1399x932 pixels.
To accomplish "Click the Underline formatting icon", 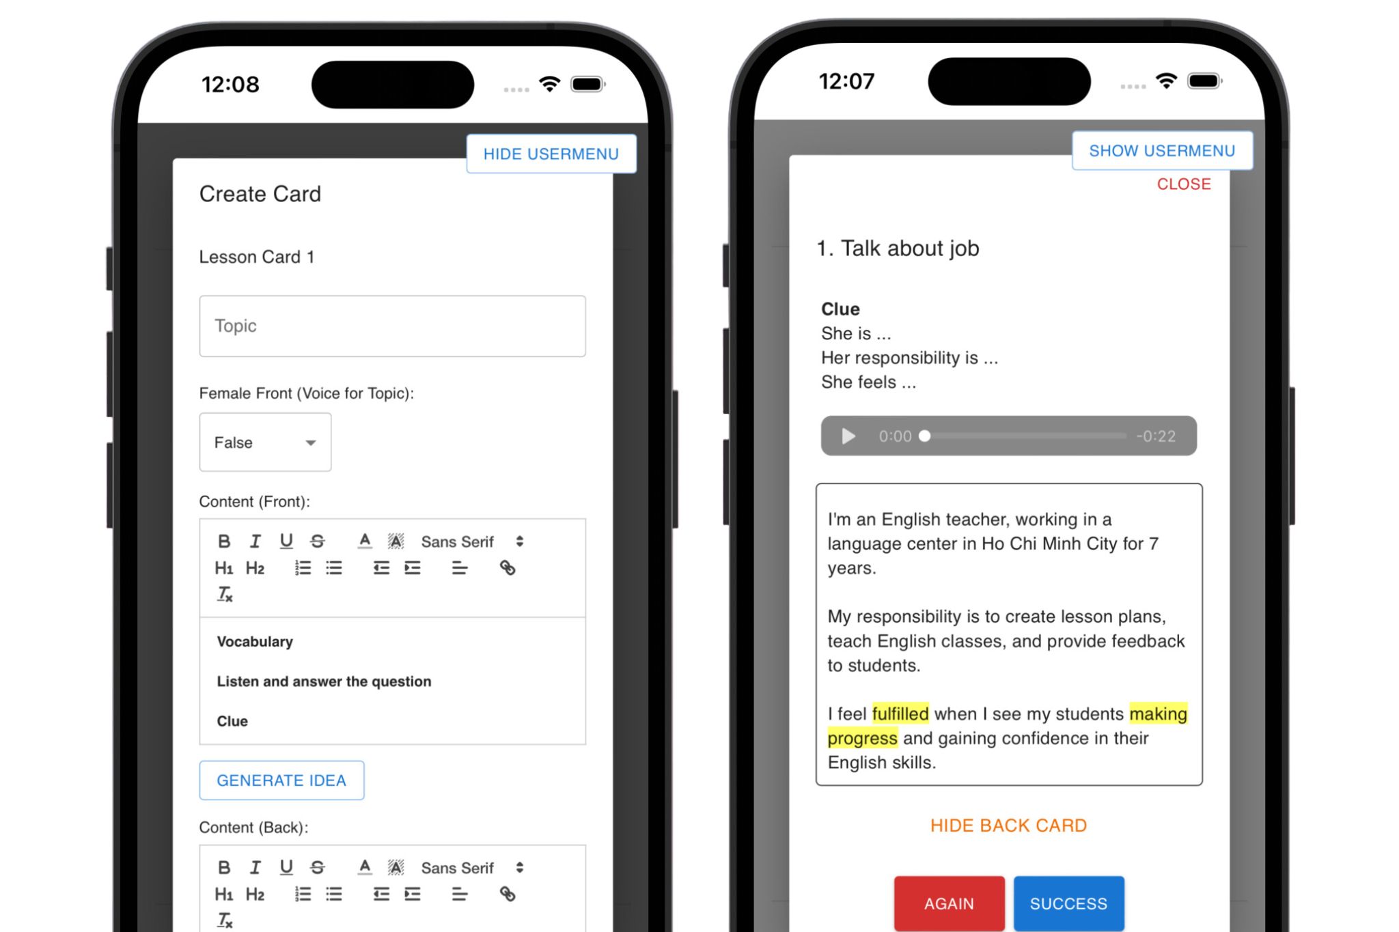I will pyautogui.click(x=286, y=541).
